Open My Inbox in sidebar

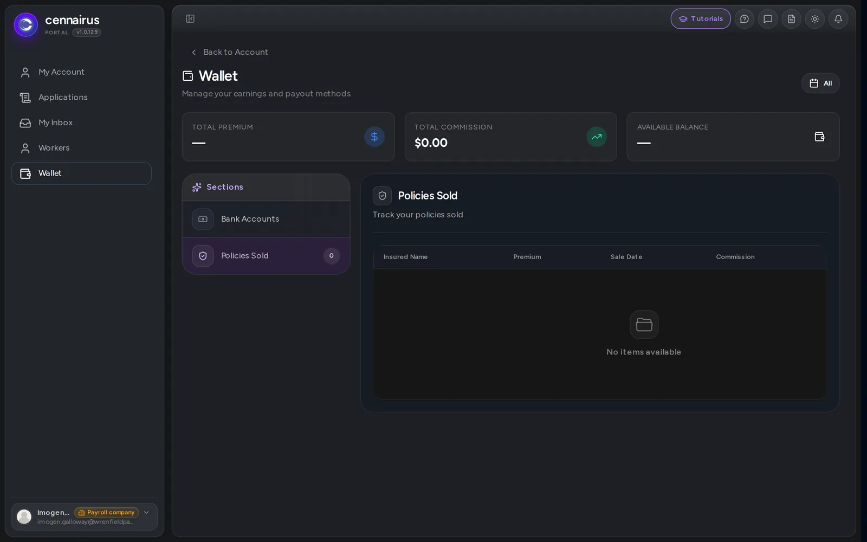(x=81, y=122)
